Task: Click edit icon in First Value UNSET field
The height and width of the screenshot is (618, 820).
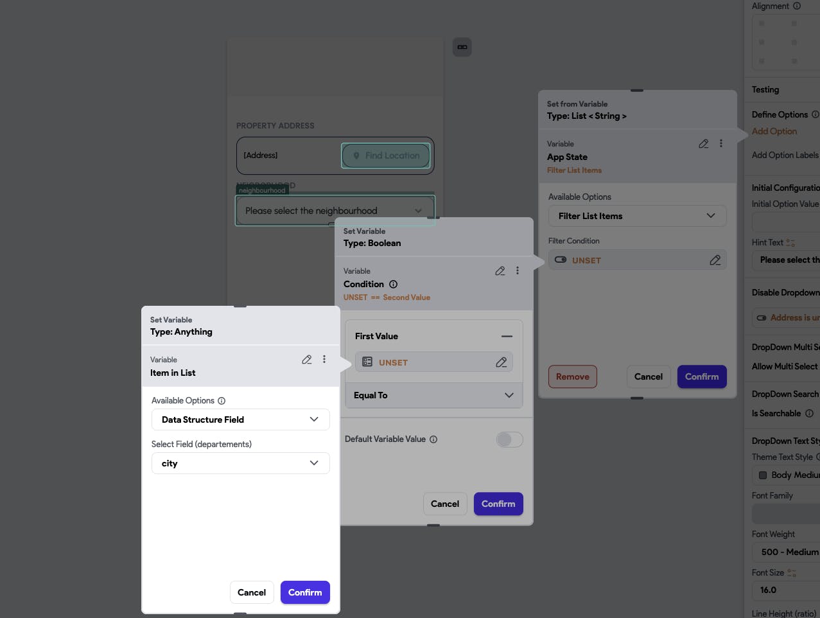Action: point(502,362)
